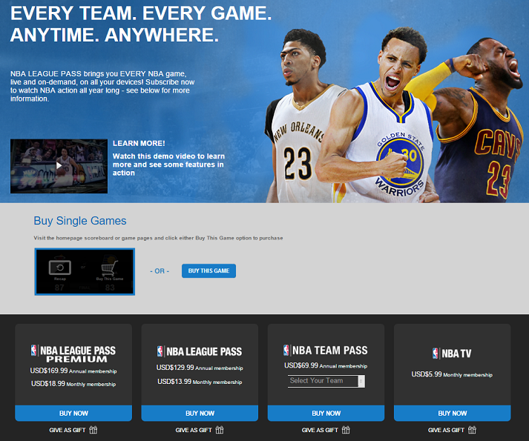Select USD$169.99 Annual membership price
The image size is (529, 441).
click(x=73, y=371)
